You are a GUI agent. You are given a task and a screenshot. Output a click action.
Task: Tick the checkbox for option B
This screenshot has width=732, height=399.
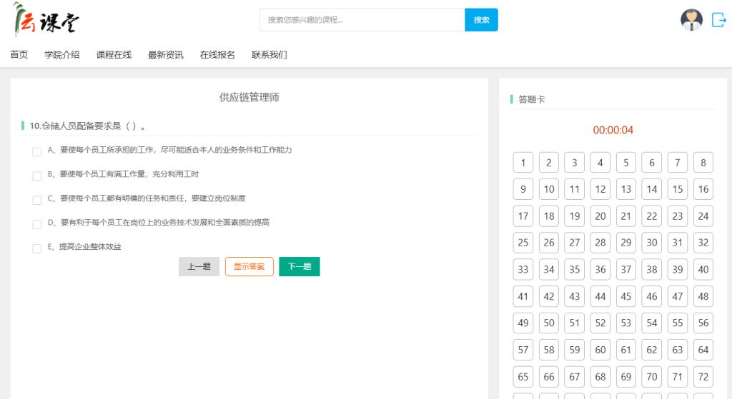point(37,176)
